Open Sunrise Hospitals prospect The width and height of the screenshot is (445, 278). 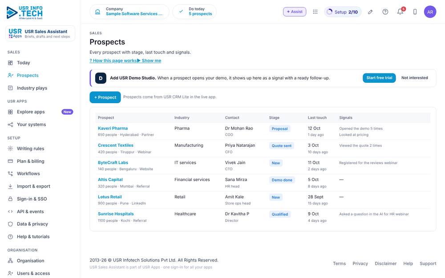(116, 214)
